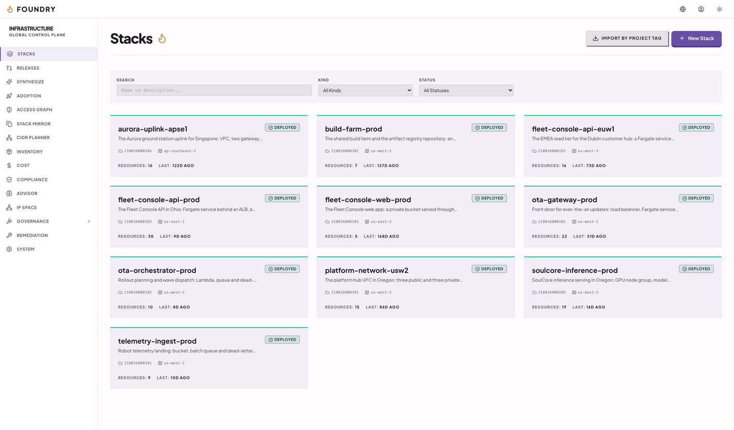The width and height of the screenshot is (734, 430).
Task: Click the System gear icon
Action: click(9, 249)
